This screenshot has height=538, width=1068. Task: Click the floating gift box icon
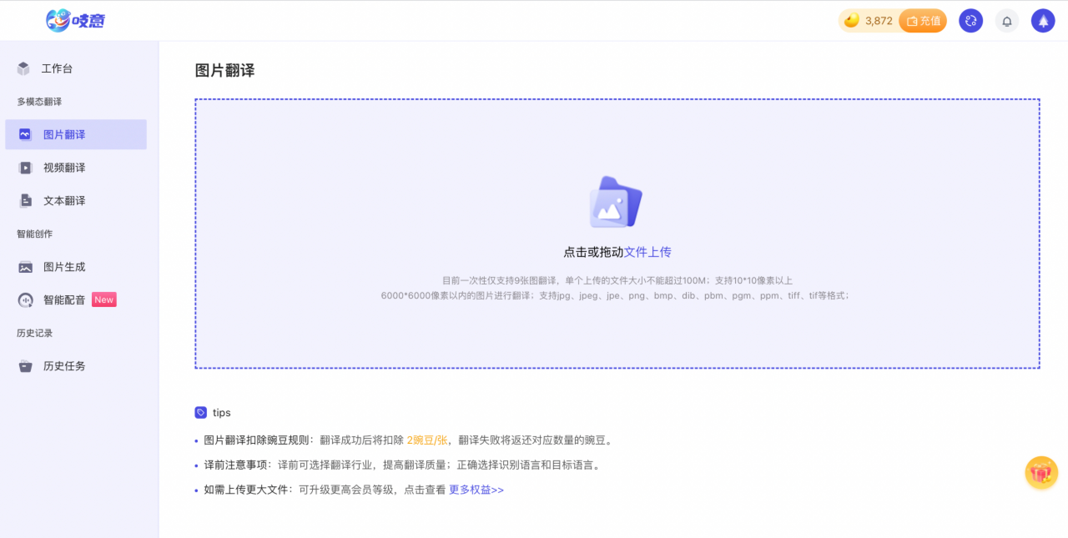pyautogui.click(x=1041, y=473)
